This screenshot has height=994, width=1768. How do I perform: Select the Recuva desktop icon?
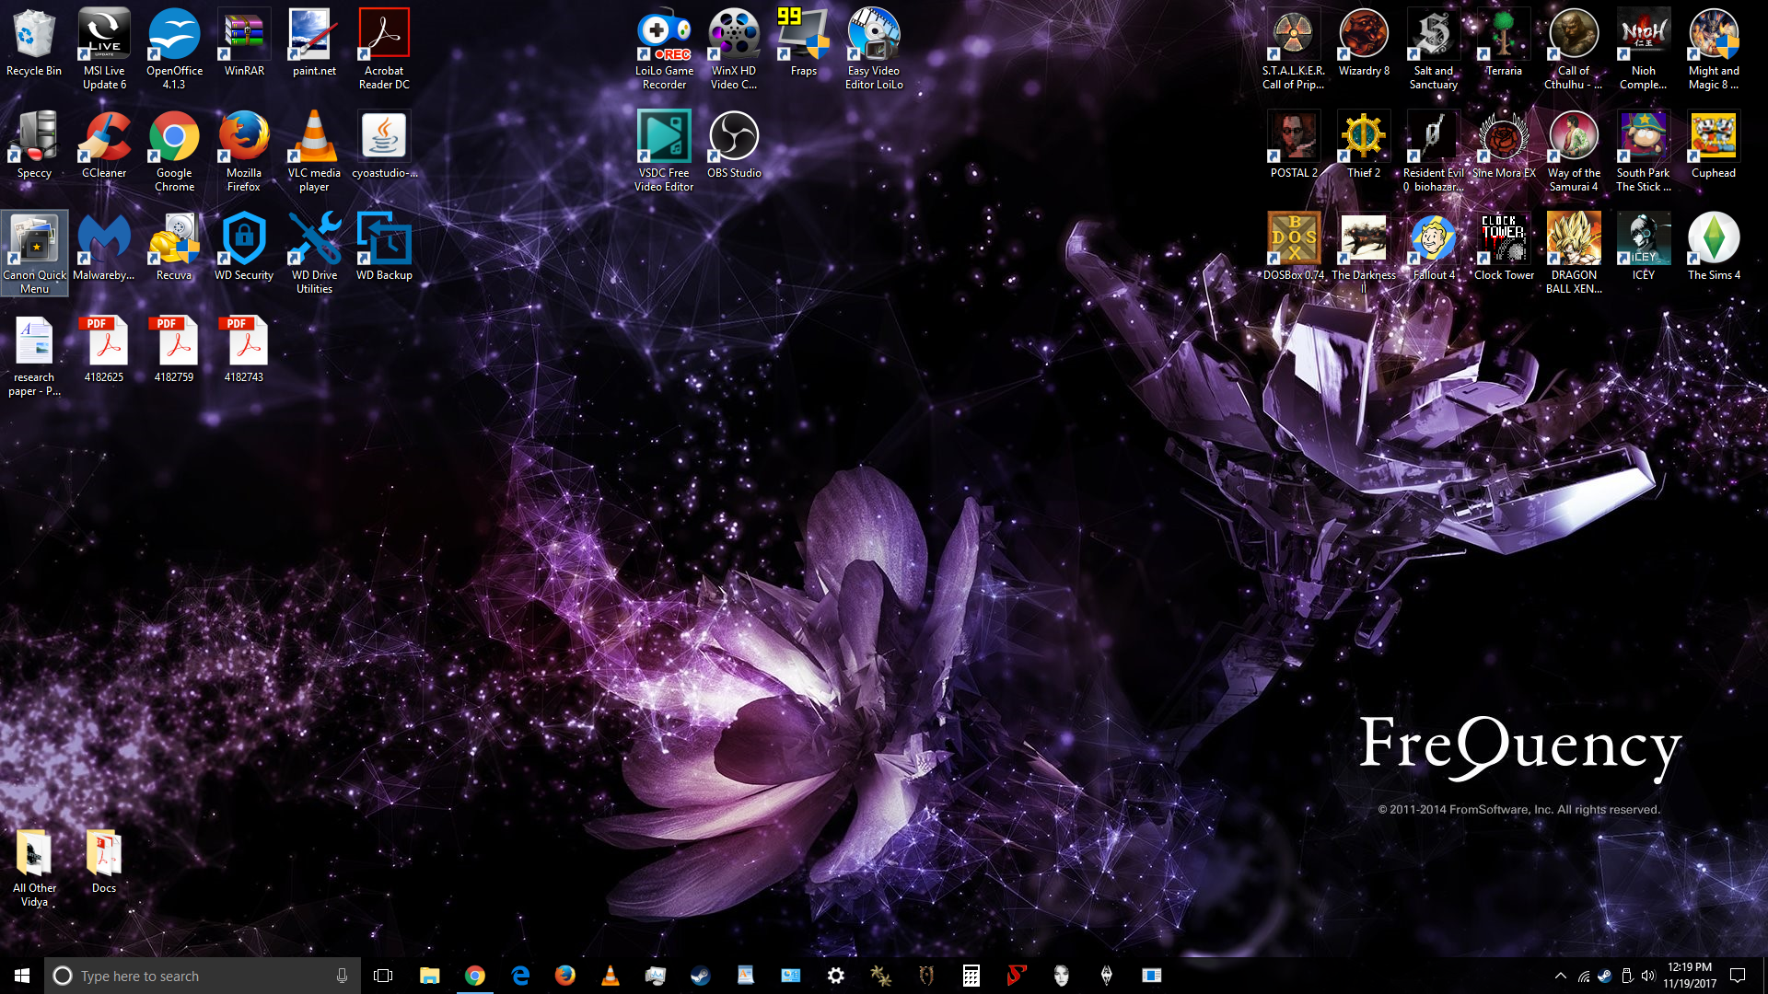pos(174,248)
